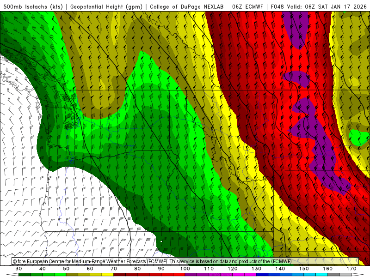
Task: Click the legend value 90
Action: point(161,269)
